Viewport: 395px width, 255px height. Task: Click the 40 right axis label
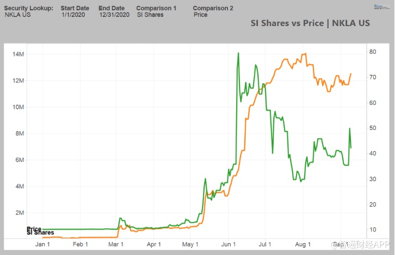click(x=373, y=153)
